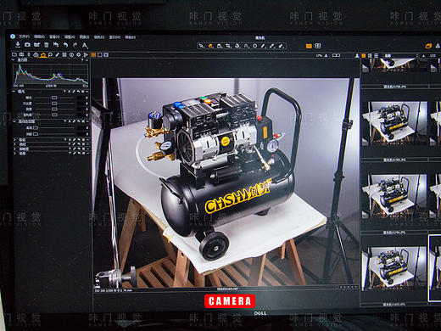Click the HDR panel reset arrow
This screenshot has height=331, width=441.
coord(79,121)
